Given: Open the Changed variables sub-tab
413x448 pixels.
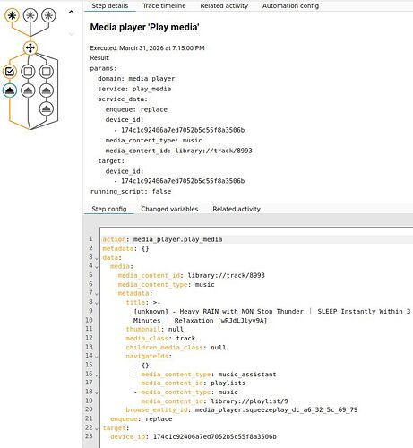Looking at the screenshot, I should coord(169,209).
